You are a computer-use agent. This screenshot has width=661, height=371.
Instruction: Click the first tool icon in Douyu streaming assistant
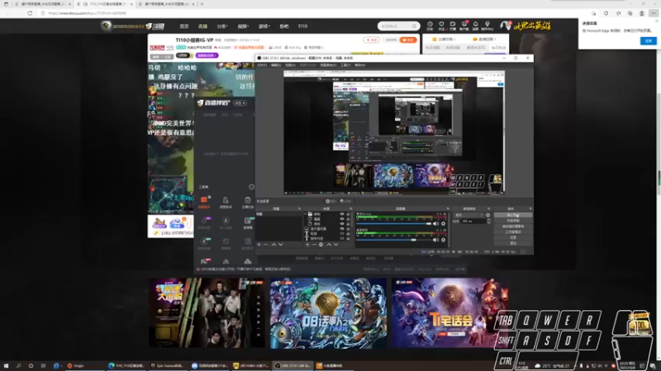[x=204, y=200]
